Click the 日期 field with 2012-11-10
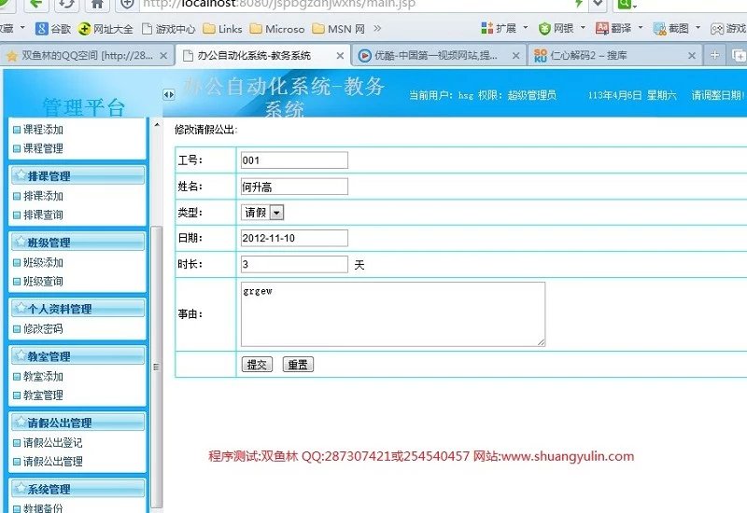The image size is (747, 513). tap(294, 238)
